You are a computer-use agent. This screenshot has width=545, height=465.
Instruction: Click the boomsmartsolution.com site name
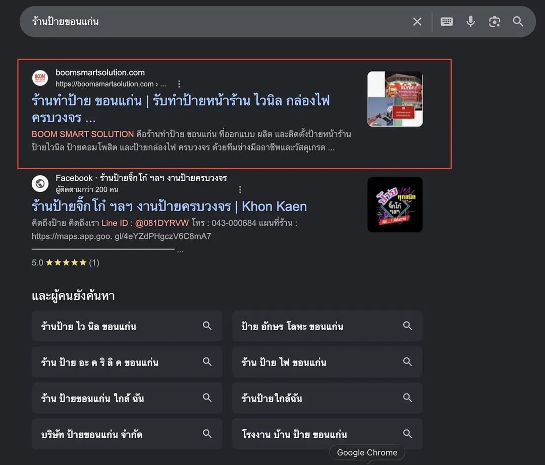100,73
